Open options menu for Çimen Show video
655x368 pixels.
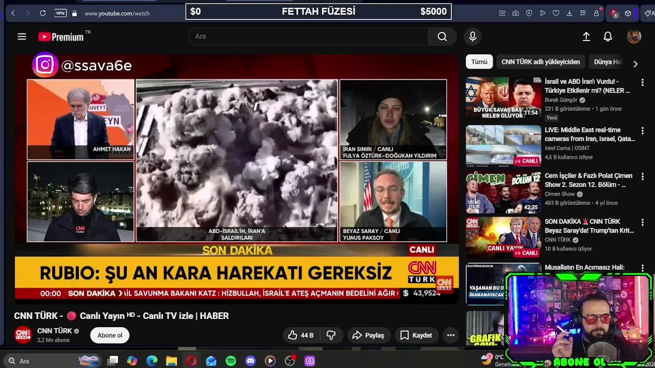(x=643, y=176)
